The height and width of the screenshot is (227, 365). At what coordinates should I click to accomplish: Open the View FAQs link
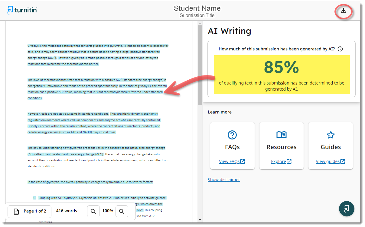[x=232, y=161]
